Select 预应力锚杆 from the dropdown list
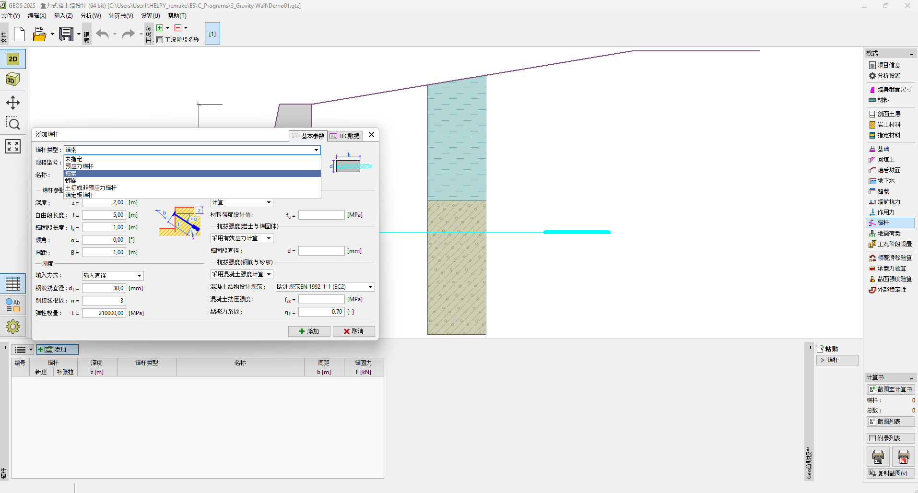 point(80,166)
